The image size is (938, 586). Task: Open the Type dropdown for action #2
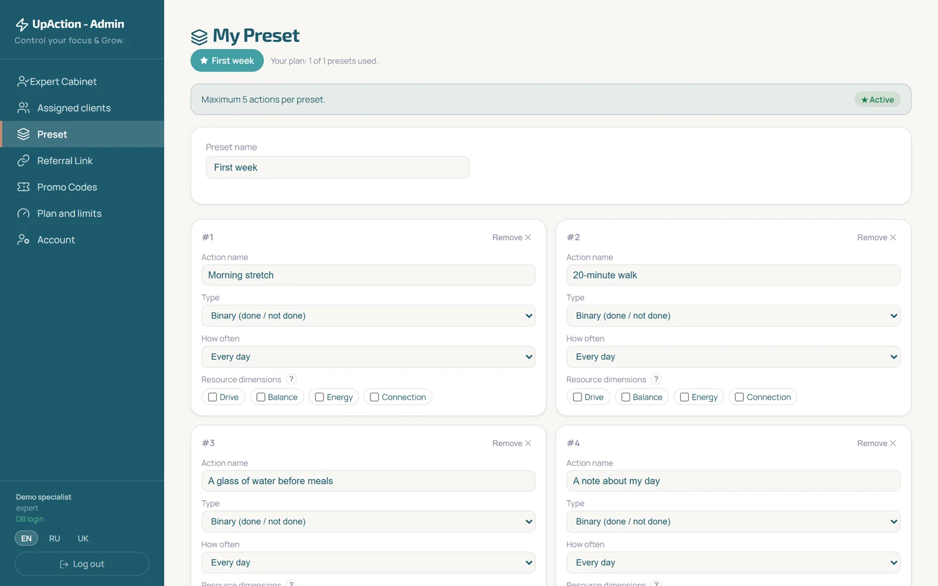pyautogui.click(x=733, y=315)
